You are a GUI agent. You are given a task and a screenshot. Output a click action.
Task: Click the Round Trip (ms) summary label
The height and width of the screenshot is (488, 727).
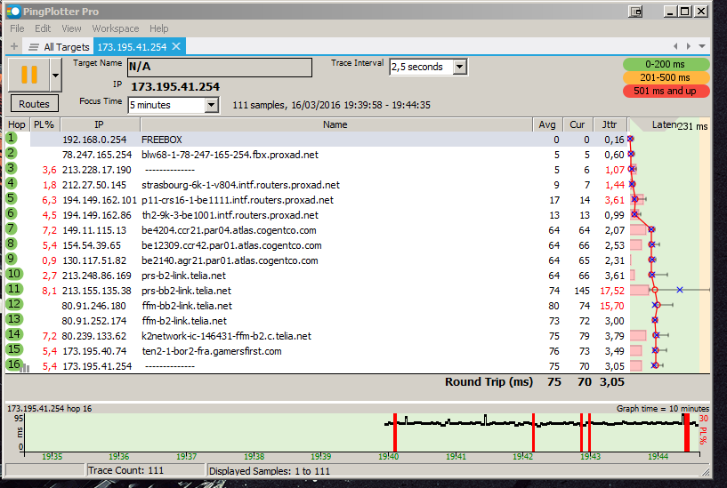tap(489, 382)
